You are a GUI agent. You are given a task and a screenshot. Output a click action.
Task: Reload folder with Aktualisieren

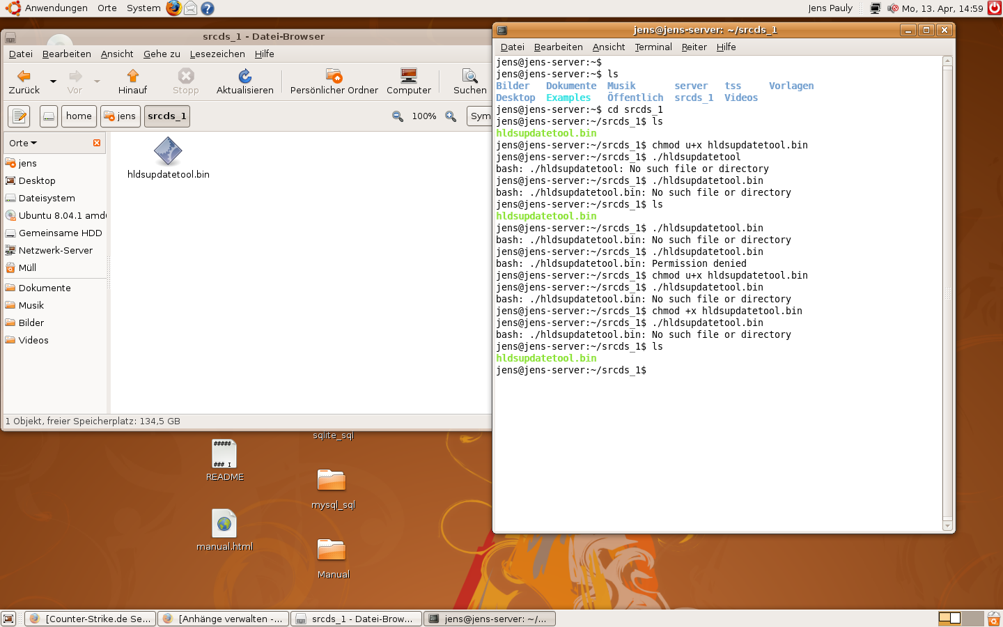click(244, 82)
